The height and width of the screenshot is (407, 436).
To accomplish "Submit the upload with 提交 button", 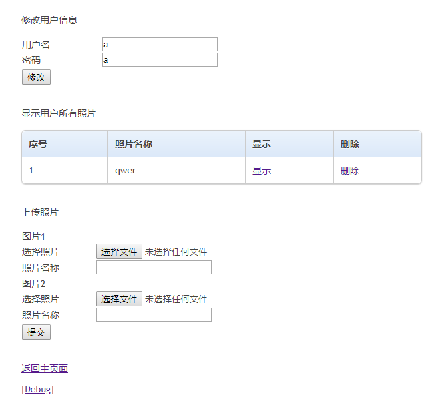I will coord(36,332).
